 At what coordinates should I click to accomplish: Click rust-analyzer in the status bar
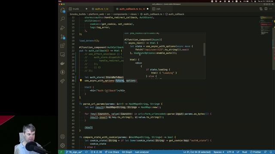pos(142,152)
